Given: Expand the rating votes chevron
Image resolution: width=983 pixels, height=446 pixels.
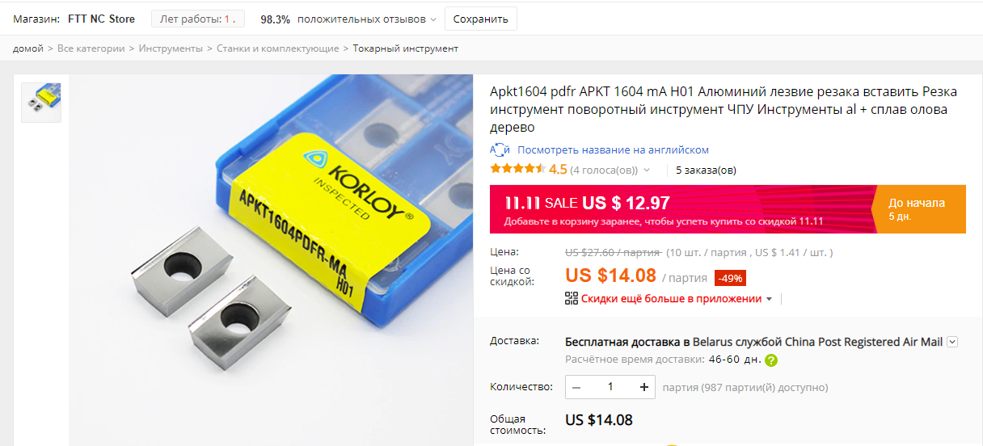Looking at the screenshot, I should (647, 170).
